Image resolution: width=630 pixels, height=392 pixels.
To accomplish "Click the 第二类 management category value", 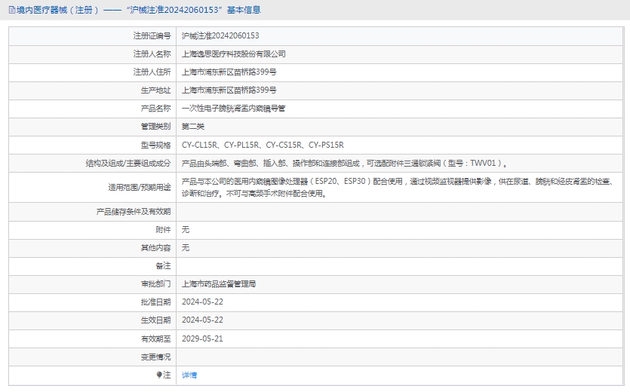I will pos(193,127).
